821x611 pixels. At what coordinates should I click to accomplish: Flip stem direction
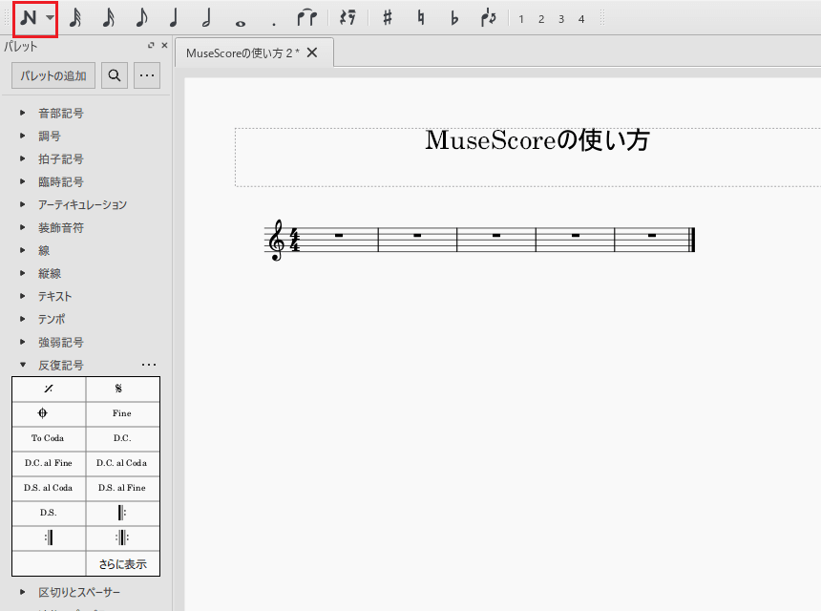[488, 18]
